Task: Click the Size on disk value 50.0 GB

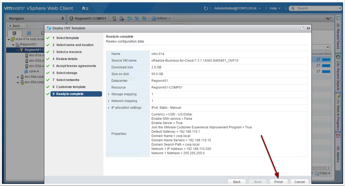Action: click(x=157, y=74)
